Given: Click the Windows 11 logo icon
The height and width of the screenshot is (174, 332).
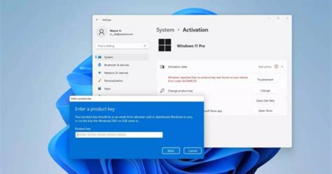Looking at the screenshot, I should tap(165, 45).
